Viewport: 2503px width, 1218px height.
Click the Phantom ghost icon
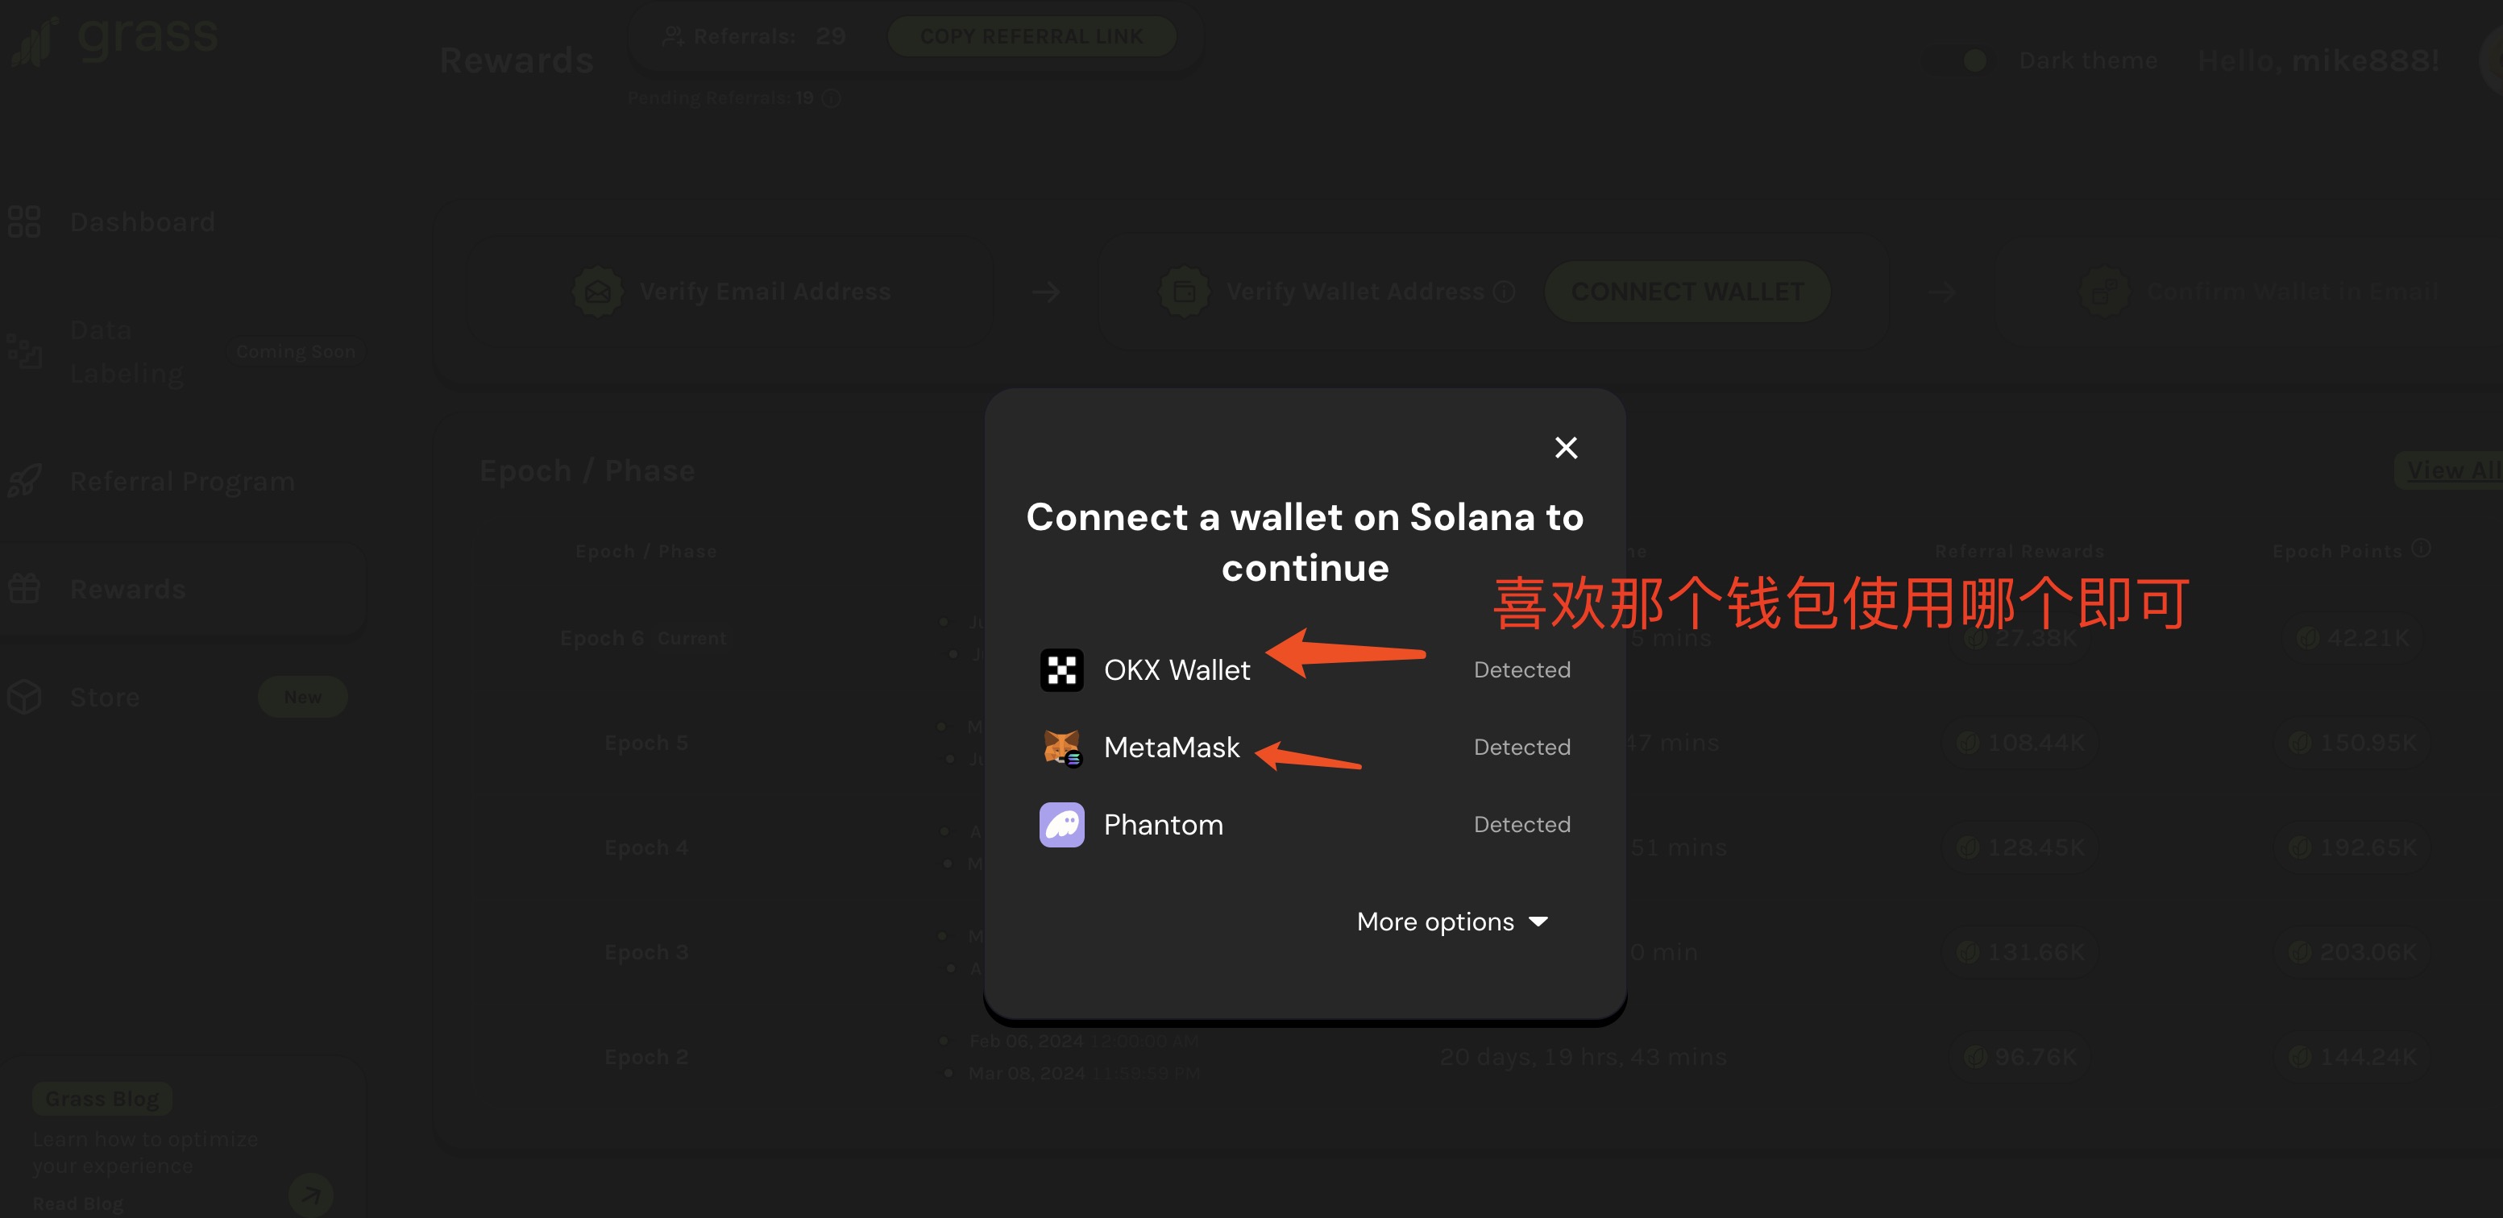[1061, 825]
